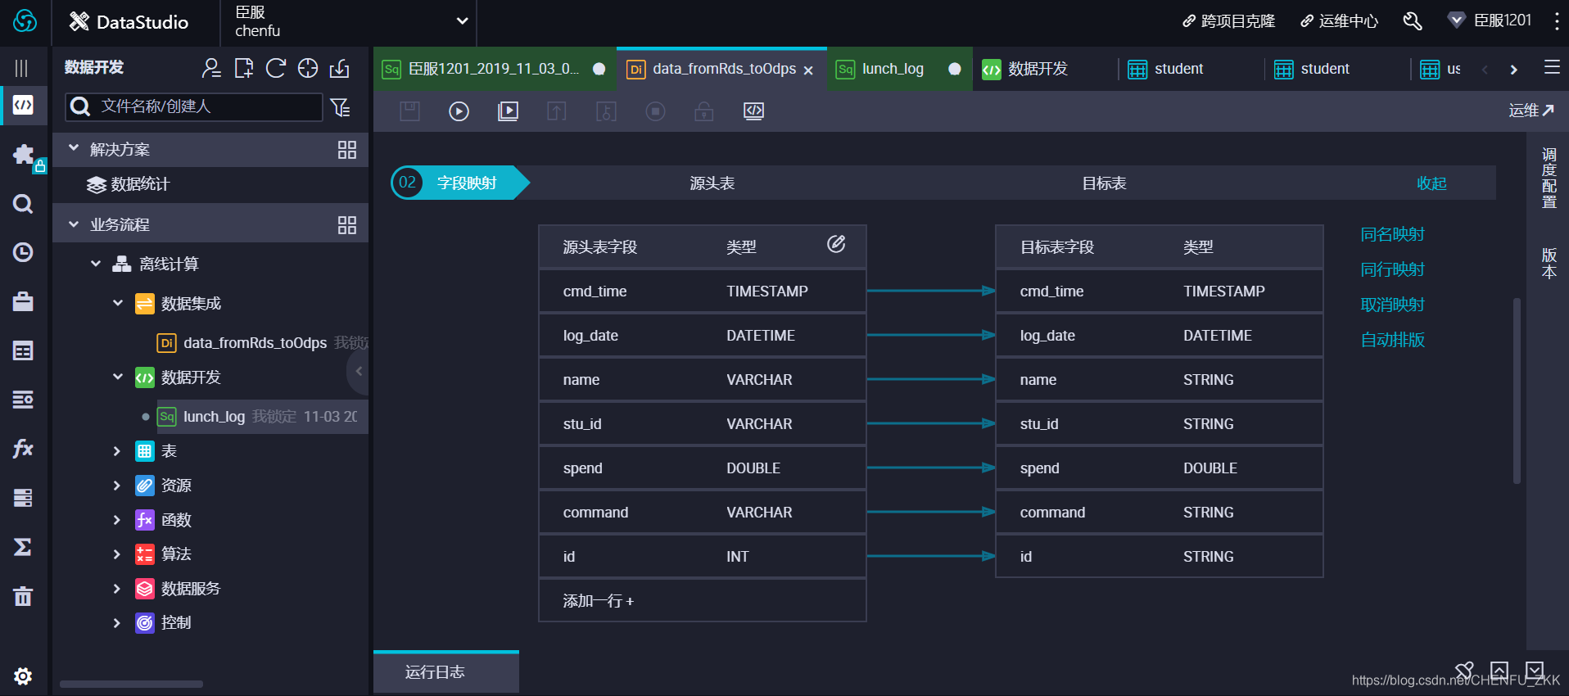Toggle the sidebar hamburger lines icon

point(22,68)
